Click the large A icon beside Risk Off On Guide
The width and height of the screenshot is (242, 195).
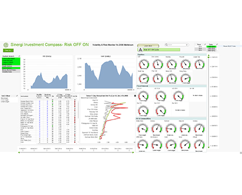[140, 50]
